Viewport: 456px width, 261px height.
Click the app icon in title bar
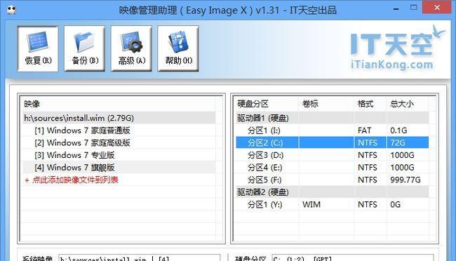pyautogui.click(x=11, y=11)
